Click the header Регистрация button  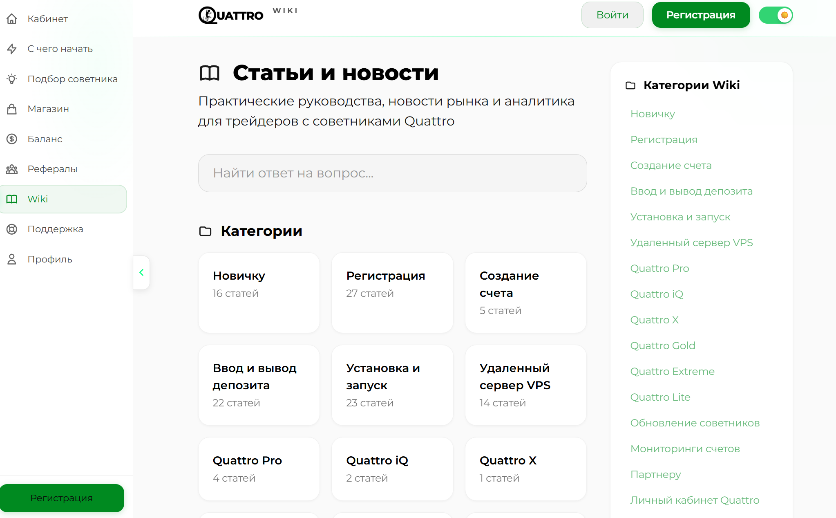point(701,15)
